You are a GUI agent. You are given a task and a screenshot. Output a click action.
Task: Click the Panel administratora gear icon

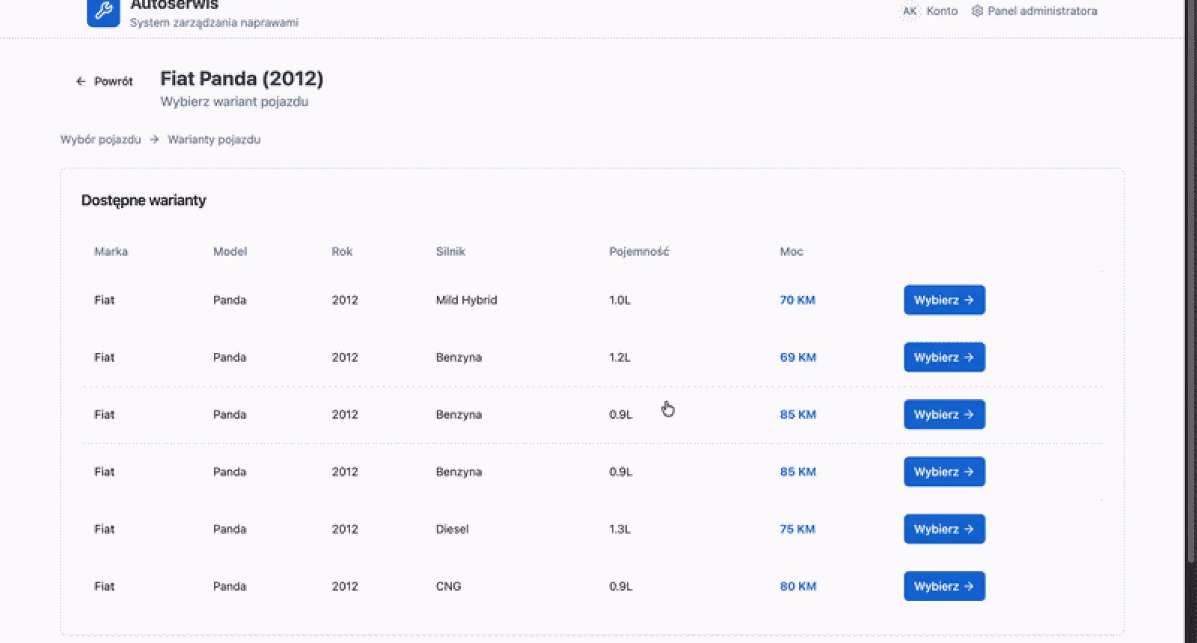click(x=977, y=11)
